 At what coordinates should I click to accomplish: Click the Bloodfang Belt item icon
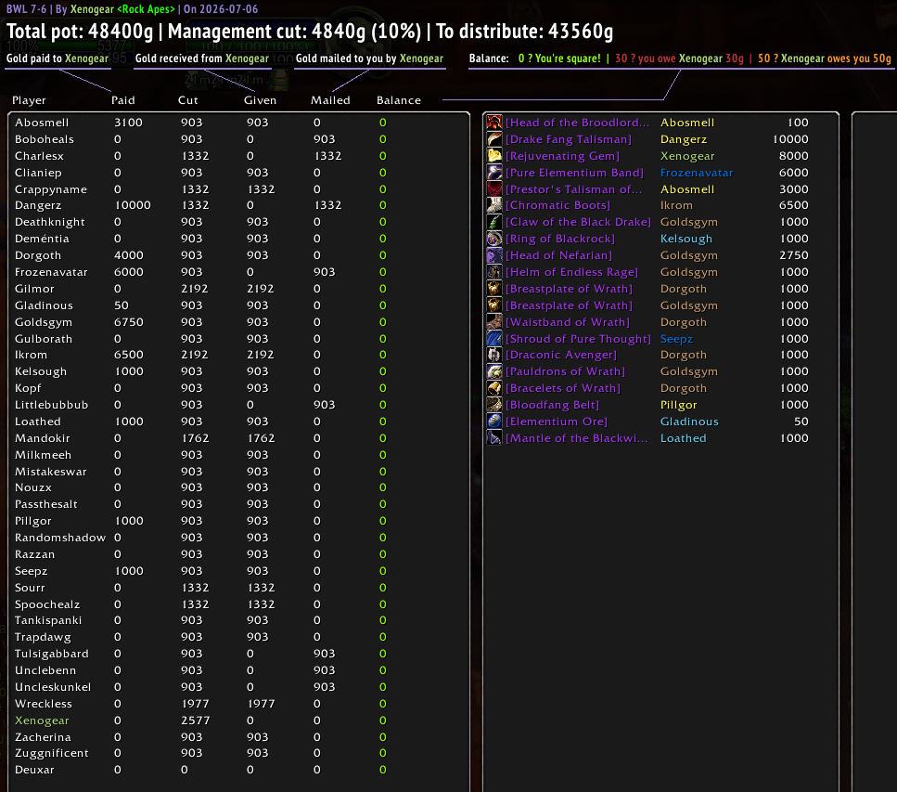pos(494,404)
